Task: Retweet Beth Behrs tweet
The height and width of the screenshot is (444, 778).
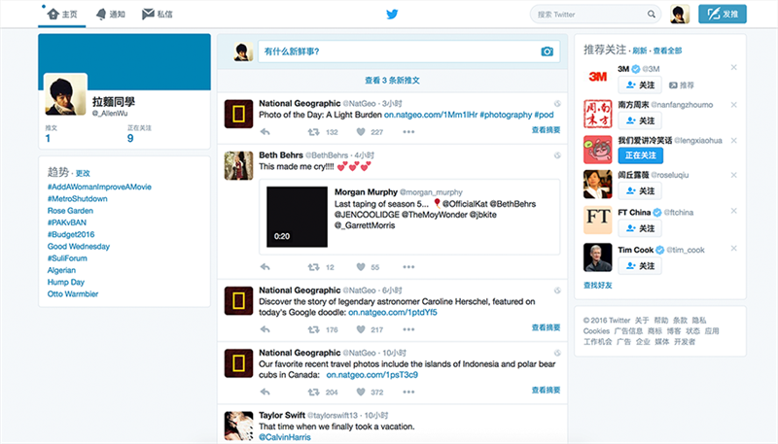Action: coord(313,267)
